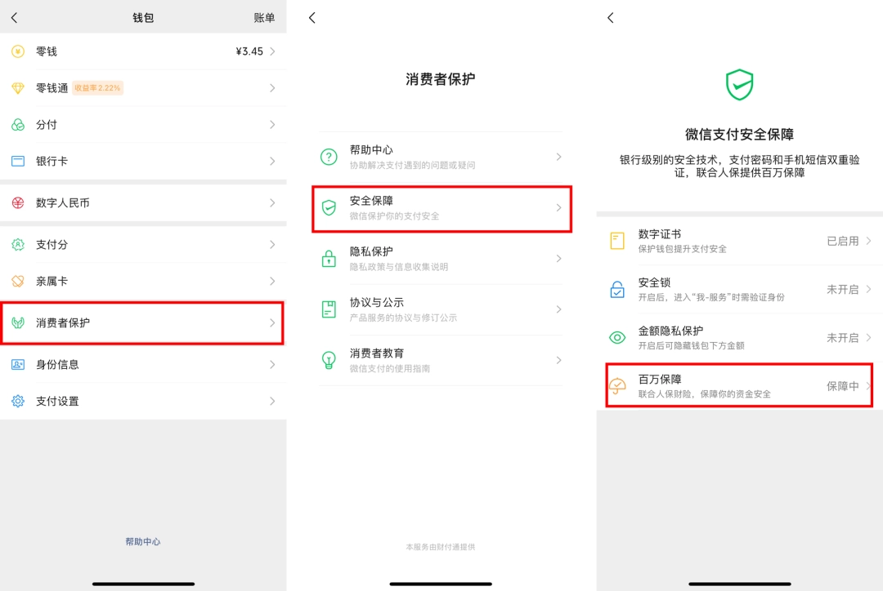
Task: Click the 分付 label
Action: click(x=47, y=125)
